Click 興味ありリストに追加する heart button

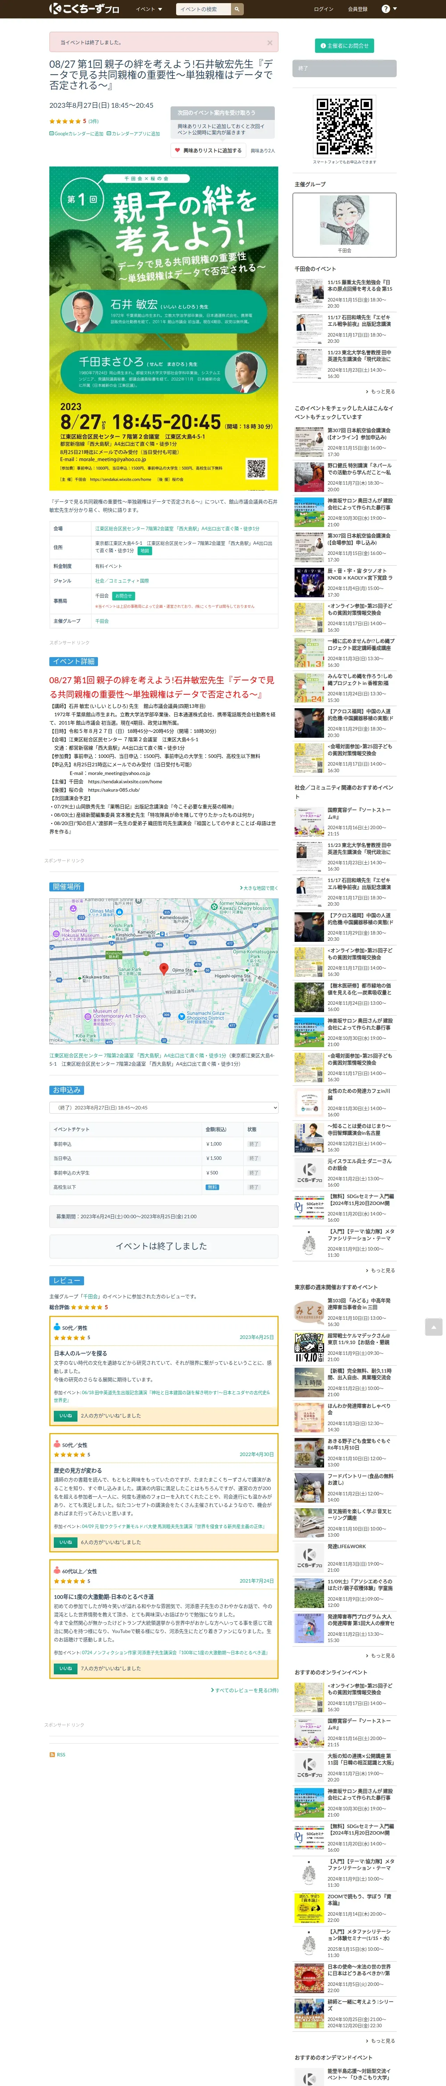pyautogui.click(x=208, y=151)
